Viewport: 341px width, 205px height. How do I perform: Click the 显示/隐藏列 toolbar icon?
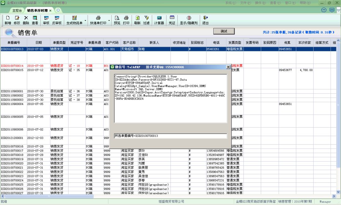[189, 20]
